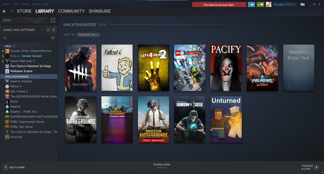324x174 pixels.
Task: Click the Pacify sidebar icon
Action: 7,102
